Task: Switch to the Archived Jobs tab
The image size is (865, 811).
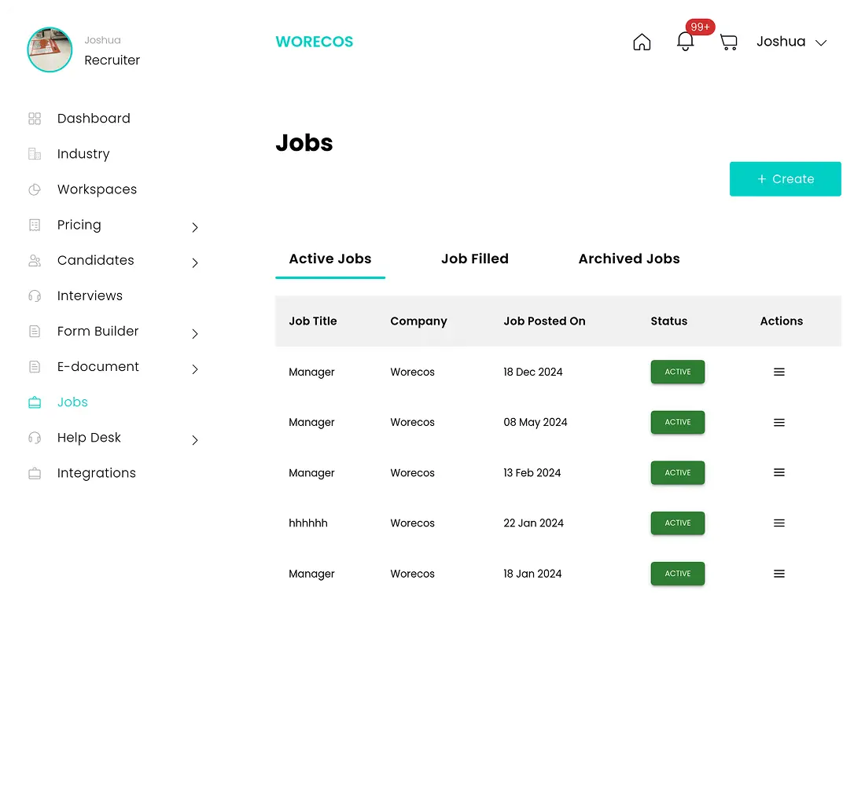Action: click(x=628, y=259)
